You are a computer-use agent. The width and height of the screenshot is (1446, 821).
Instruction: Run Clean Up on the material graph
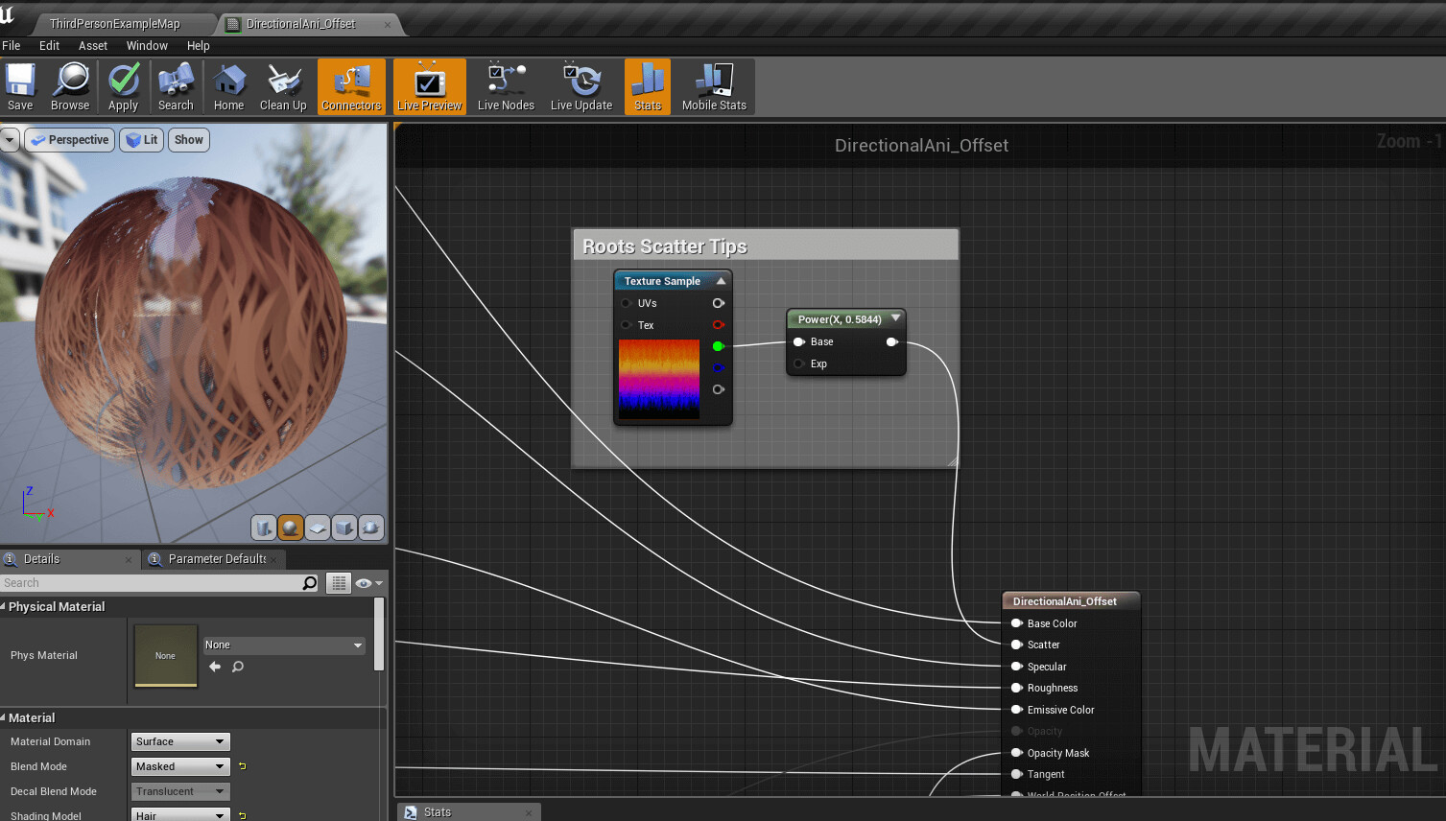pos(282,86)
